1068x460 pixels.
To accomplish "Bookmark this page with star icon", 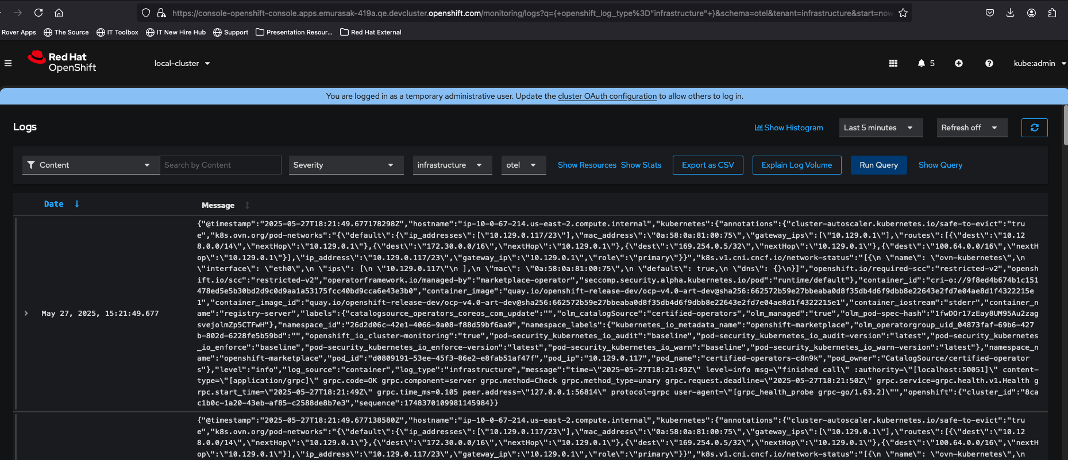I will click(903, 13).
